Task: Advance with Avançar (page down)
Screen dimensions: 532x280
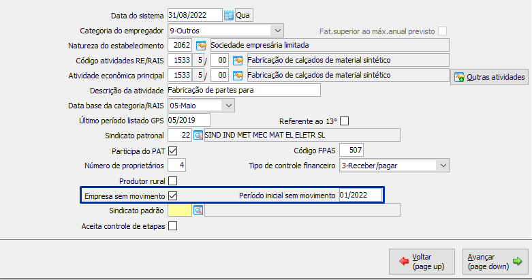Action: click(495, 262)
